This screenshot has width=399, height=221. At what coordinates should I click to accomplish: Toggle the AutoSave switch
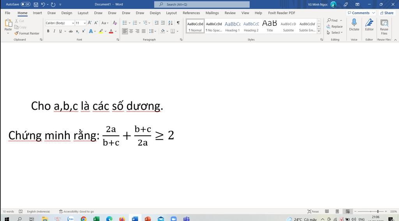25,4
